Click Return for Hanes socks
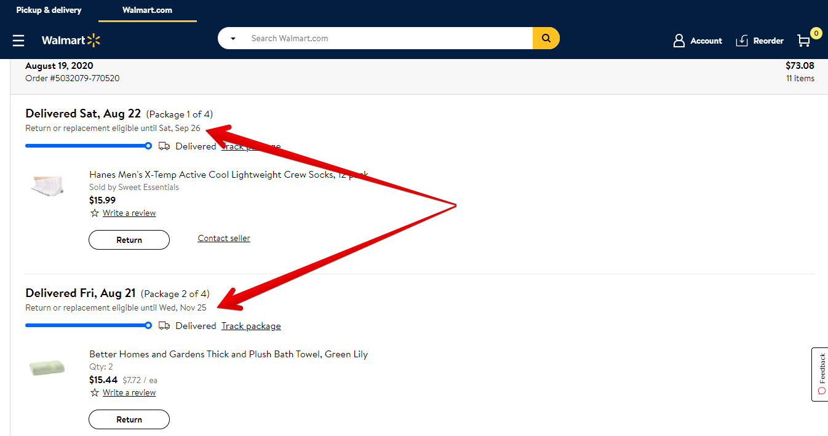Screen dimensions: 828x436 click(129, 240)
